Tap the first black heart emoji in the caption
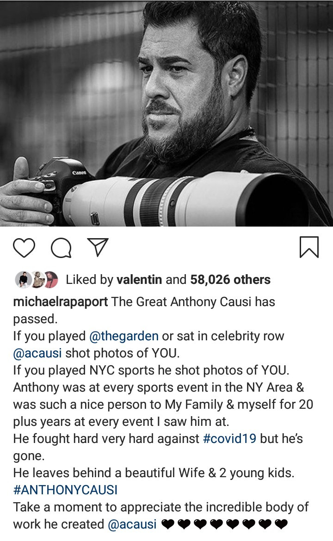Viewport: 333px width, 541px height. 169,524
